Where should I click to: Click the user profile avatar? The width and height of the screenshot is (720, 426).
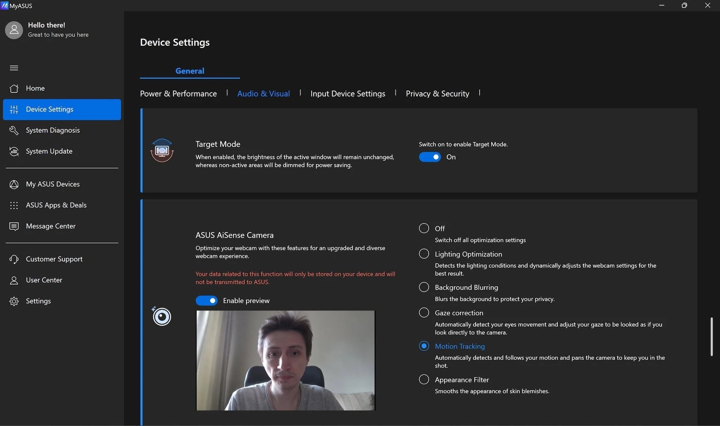tap(14, 30)
